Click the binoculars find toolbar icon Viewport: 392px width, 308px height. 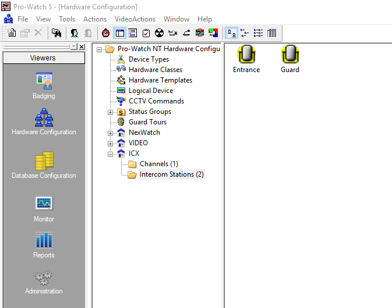click(x=56, y=33)
